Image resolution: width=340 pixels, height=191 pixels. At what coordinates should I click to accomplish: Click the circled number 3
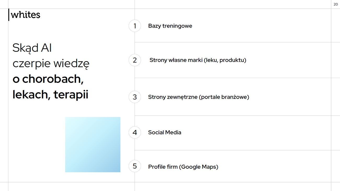pyautogui.click(x=135, y=97)
